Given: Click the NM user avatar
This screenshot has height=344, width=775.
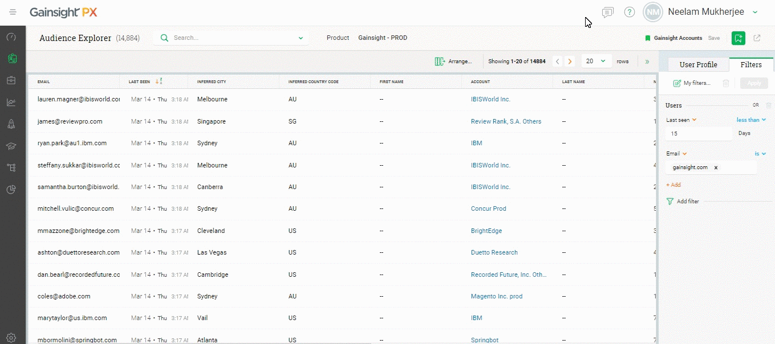Looking at the screenshot, I should tap(653, 12).
